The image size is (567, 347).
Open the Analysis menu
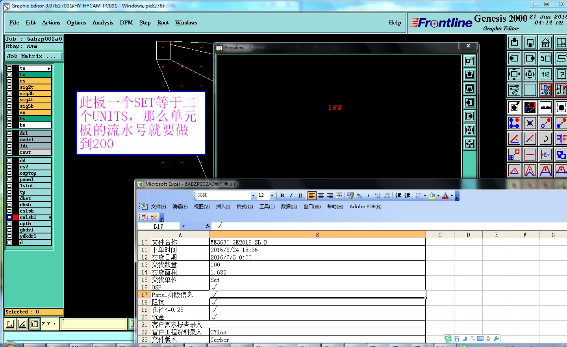(x=103, y=23)
